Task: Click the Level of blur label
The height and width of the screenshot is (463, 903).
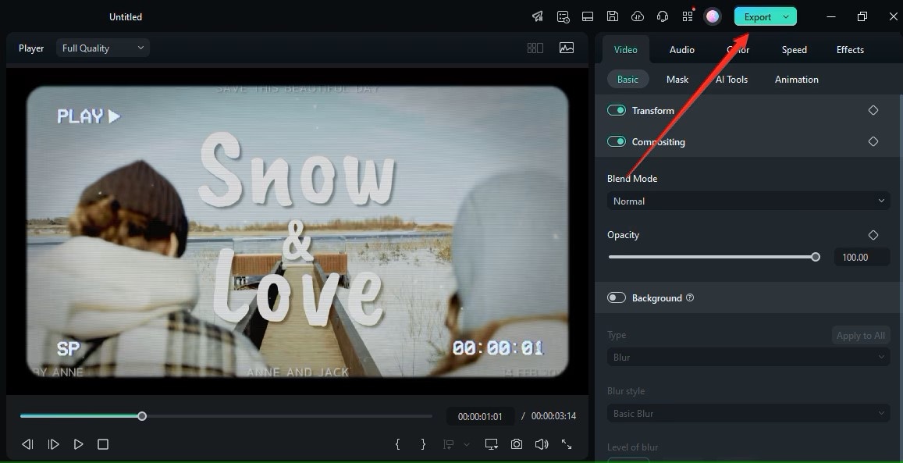Action: coord(632,447)
